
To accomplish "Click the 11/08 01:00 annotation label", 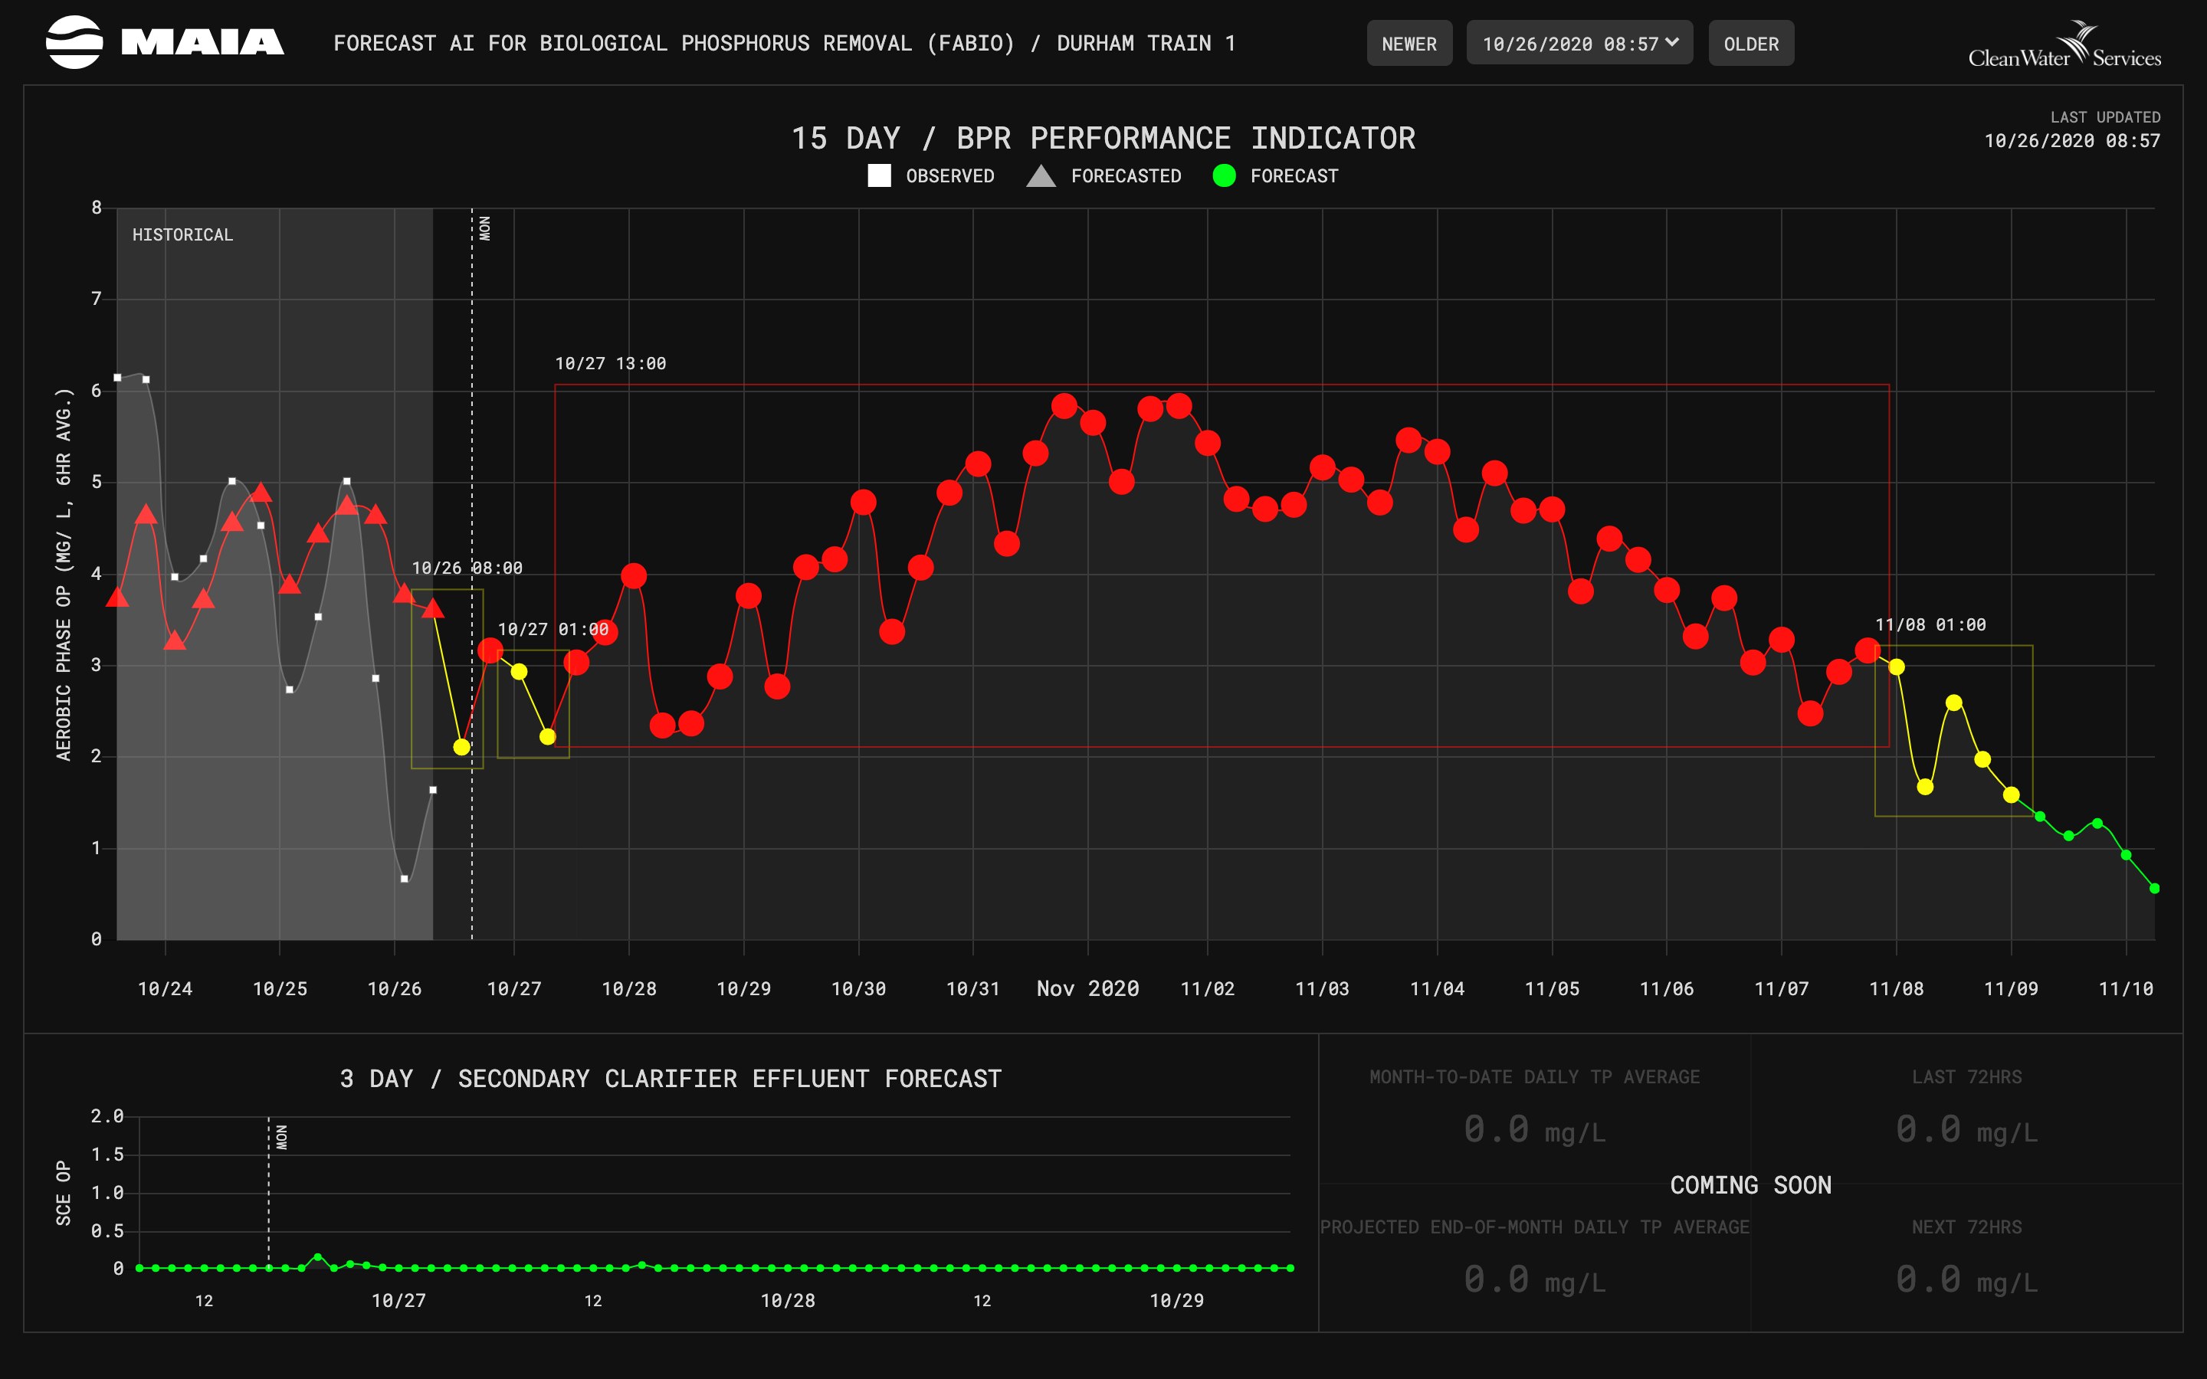I will click(x=1930, y=624).
